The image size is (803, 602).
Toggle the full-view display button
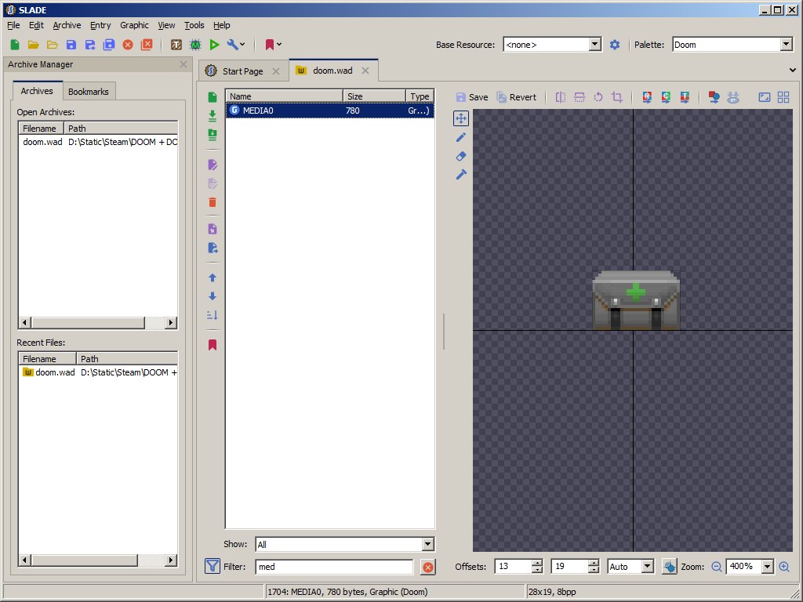pyautogui.click(x=765, y=97)
